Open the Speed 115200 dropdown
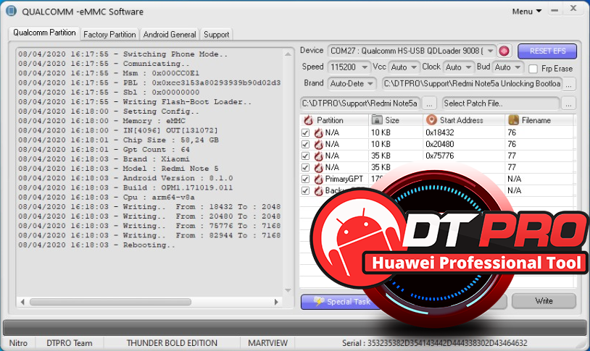 pos(365,67)
